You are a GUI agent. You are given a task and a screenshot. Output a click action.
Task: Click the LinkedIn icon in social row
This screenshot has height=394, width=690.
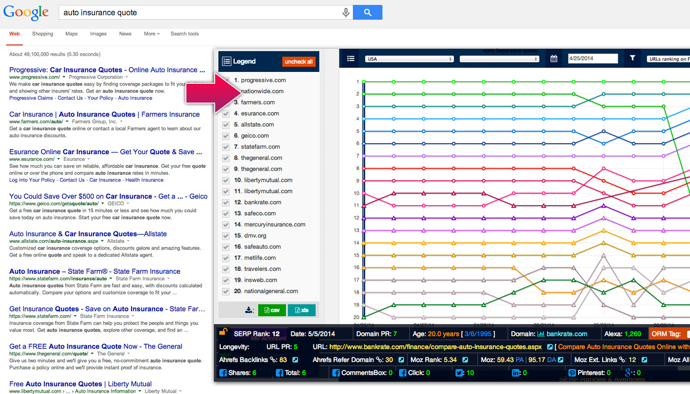[516, 373]
